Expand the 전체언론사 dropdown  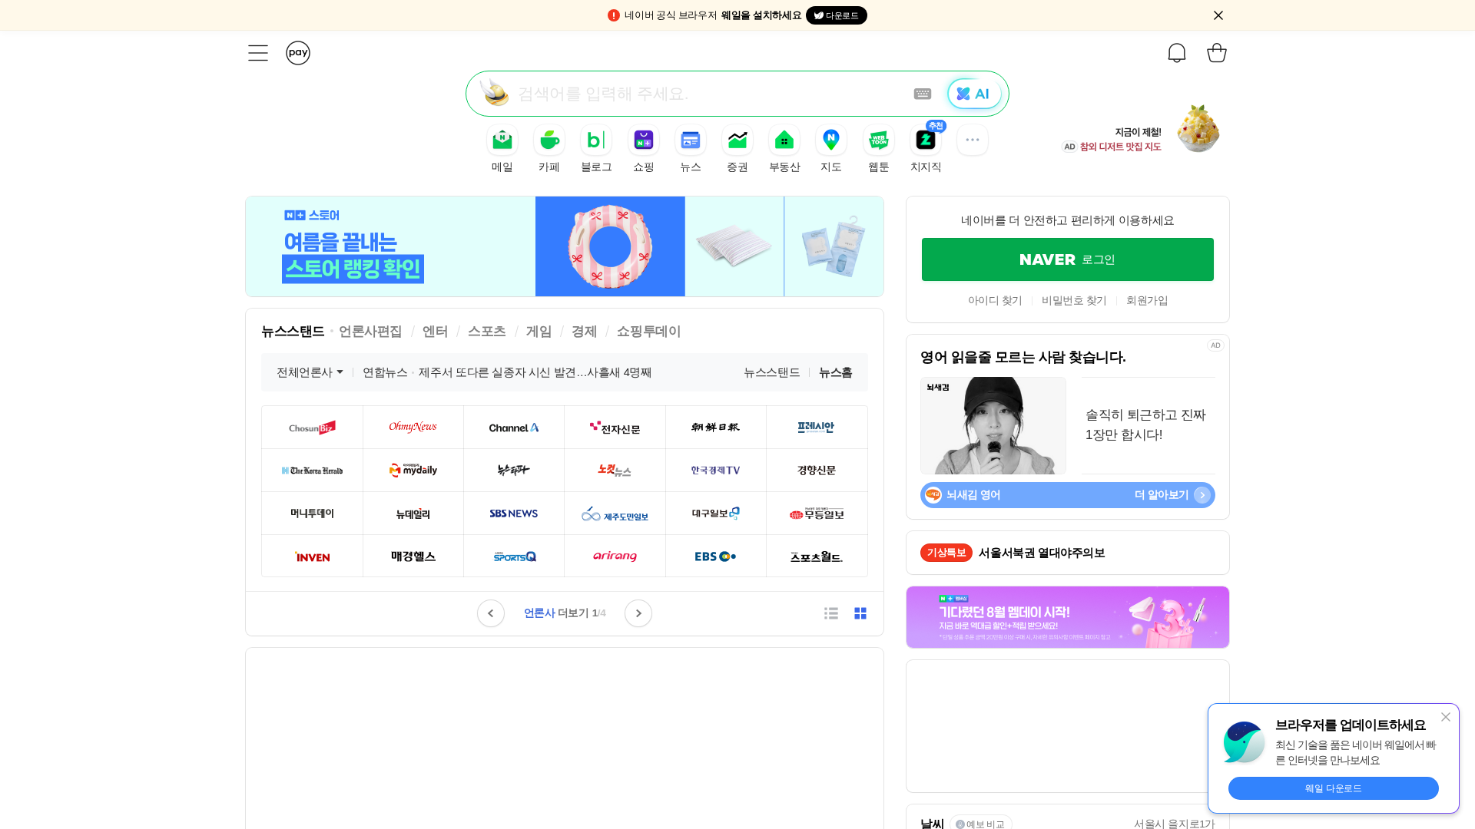pos(310,372)
